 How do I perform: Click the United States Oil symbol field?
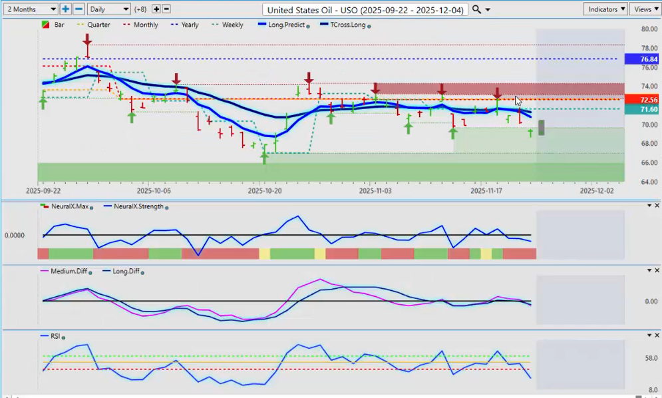point(365,9)
